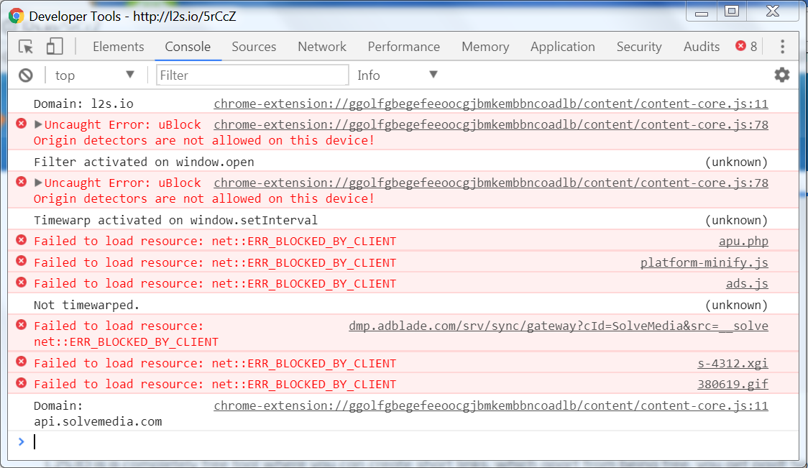Viewport: 808px width, 468px height.
Task: Open the three-dot customize menu
Action: pyautogui.click(x=782, y=46)
